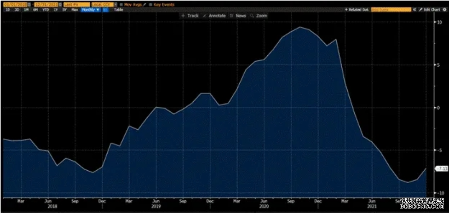Screen dimensions: 449x213
Task: Edit moving averages pencil icon
Action: pyautogui.click(x=145, y=5)
